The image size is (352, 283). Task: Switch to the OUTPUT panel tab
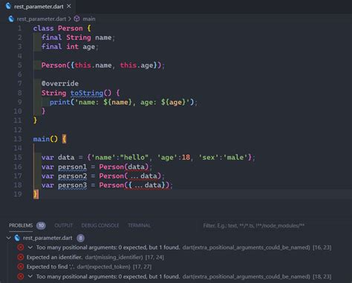click(64, 225)
